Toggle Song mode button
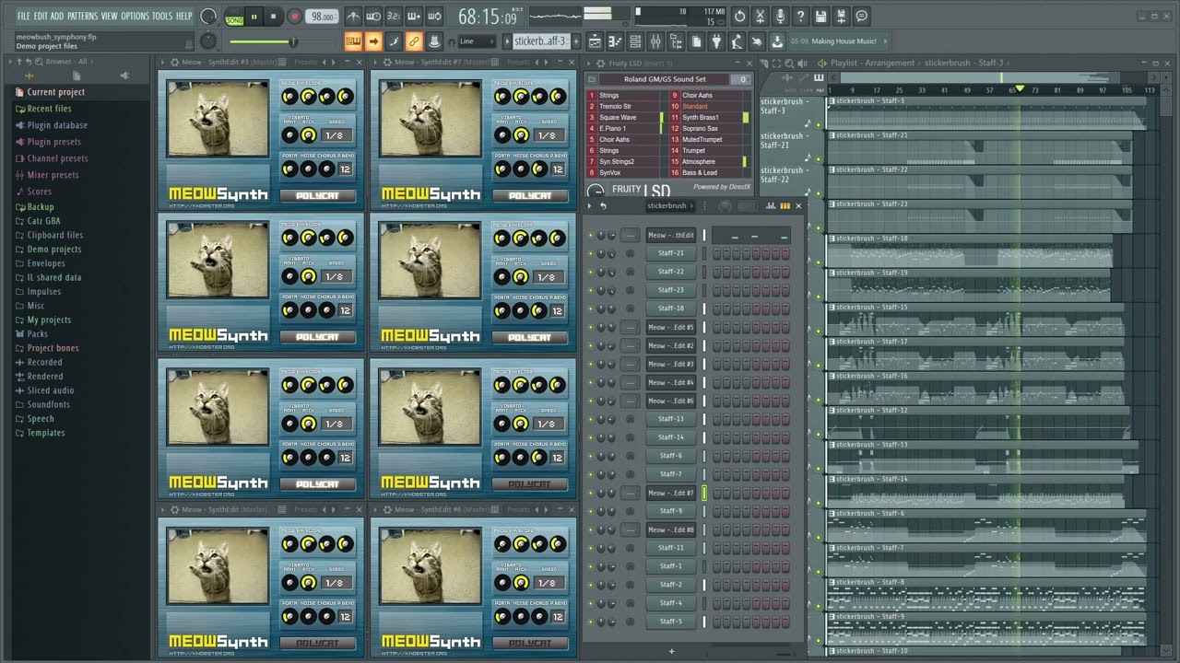The width and height of the screenshot is (1180, 663). (235, 19)
